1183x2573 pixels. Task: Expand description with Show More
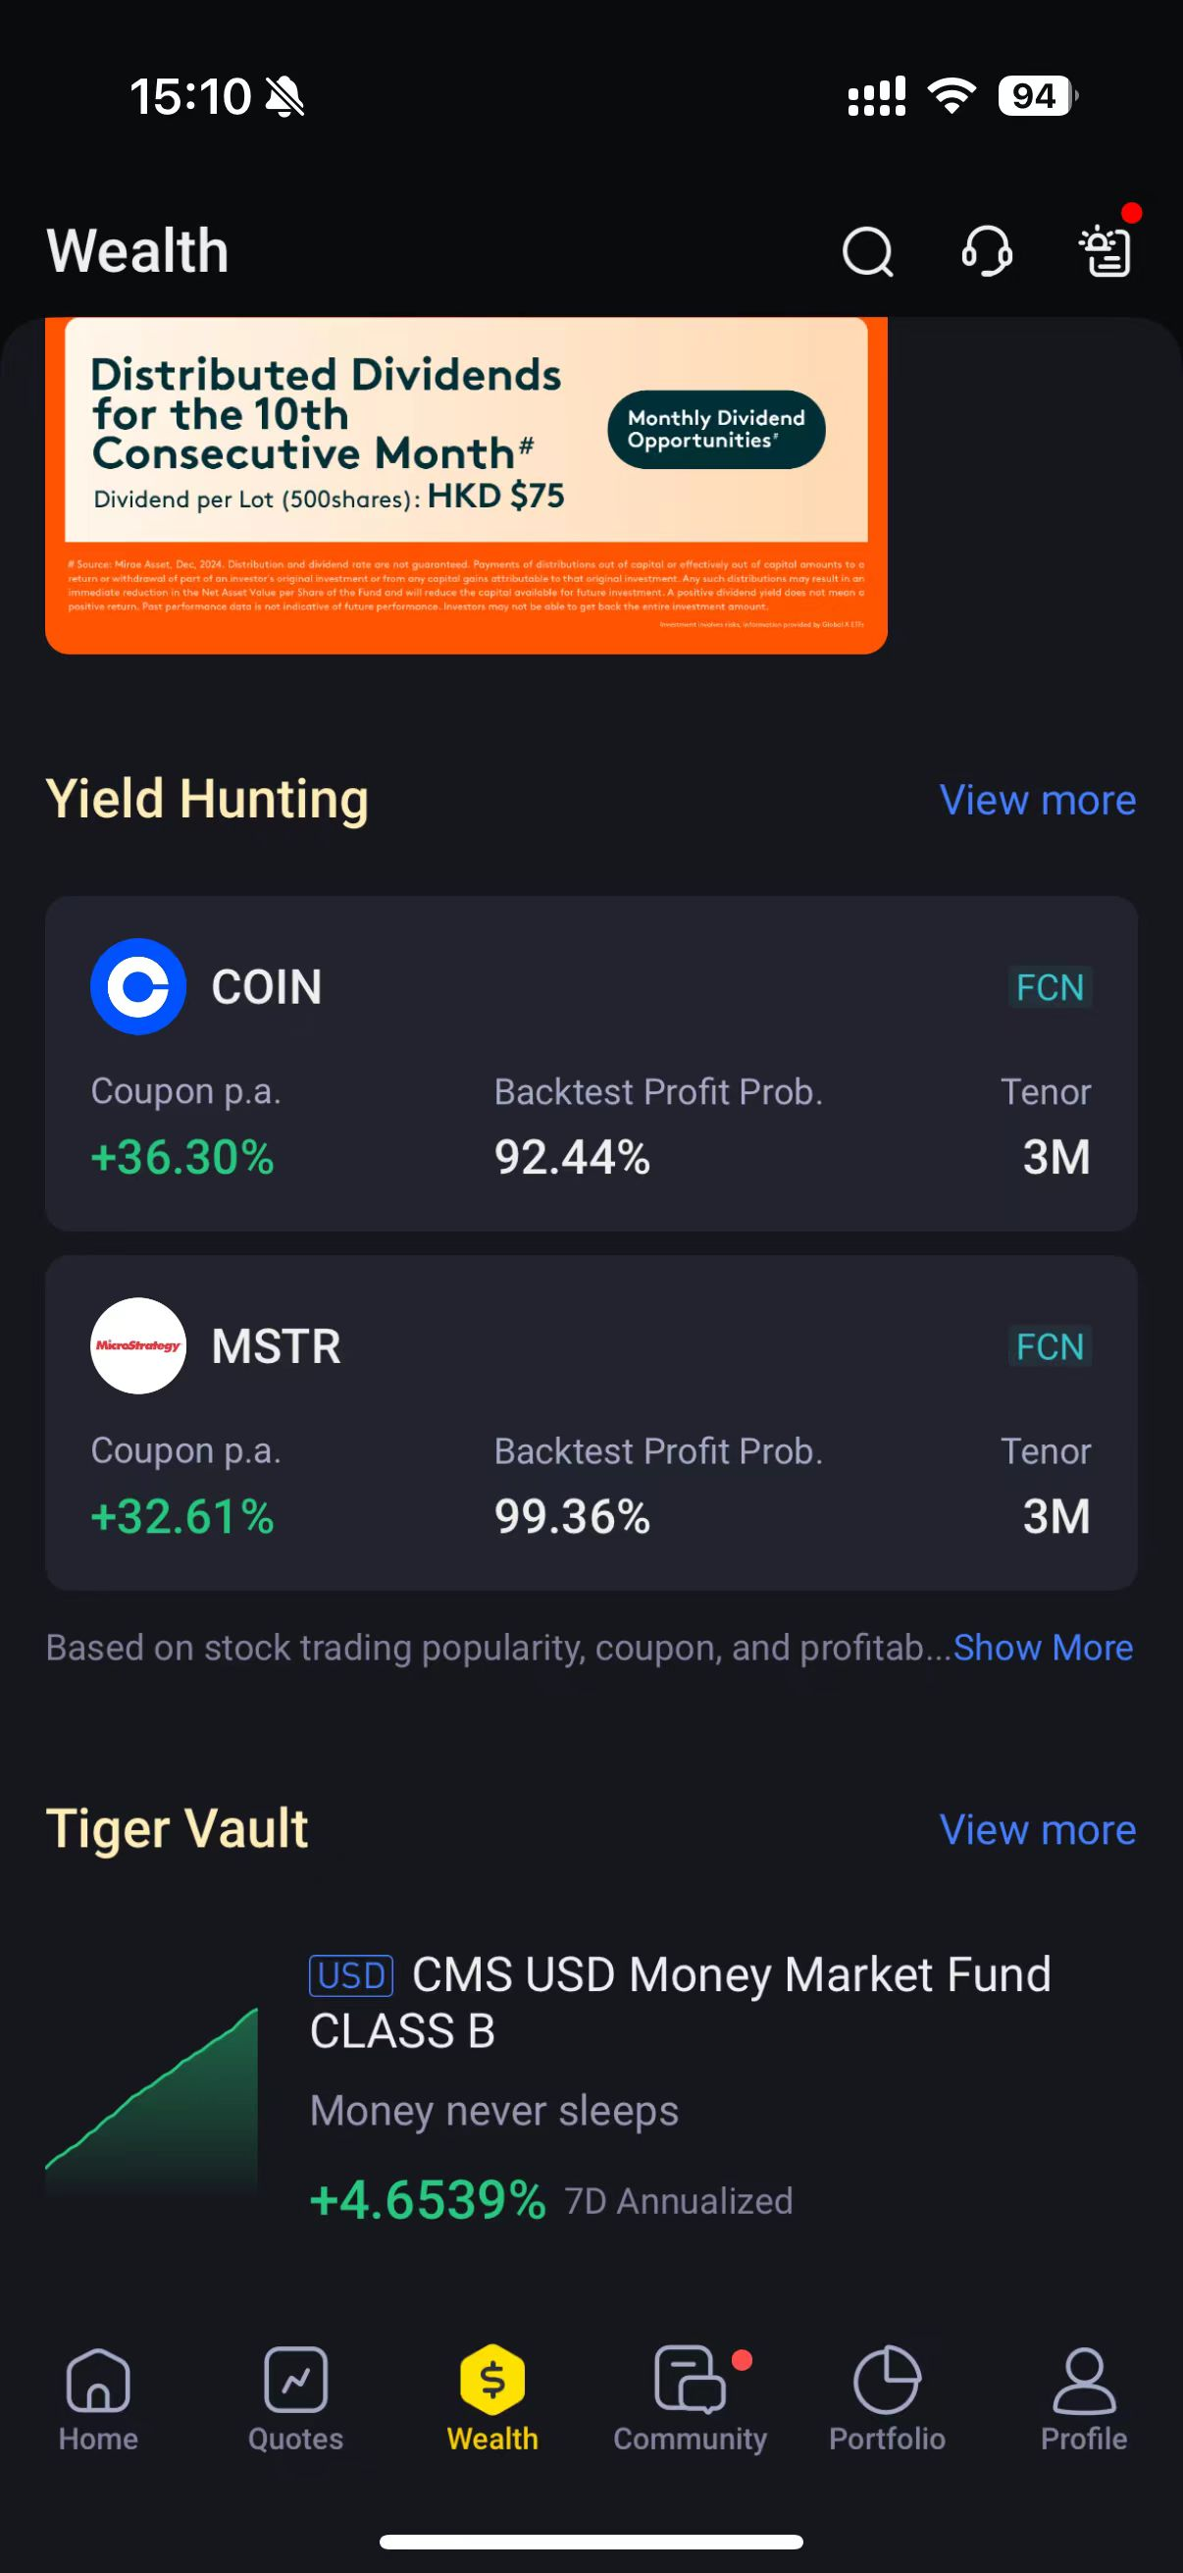(1043, 1648)
